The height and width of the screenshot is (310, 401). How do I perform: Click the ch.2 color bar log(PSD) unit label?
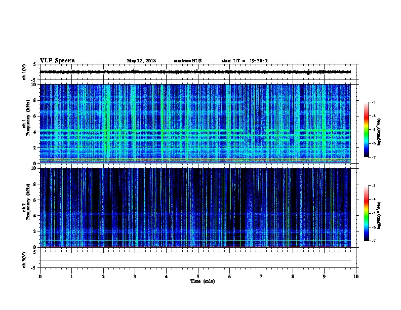tap(379, 215)
